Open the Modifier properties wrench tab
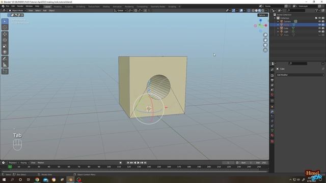 point(272,112)
